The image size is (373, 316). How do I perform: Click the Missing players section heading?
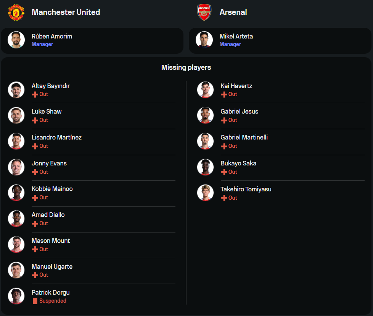click(186, 68)
